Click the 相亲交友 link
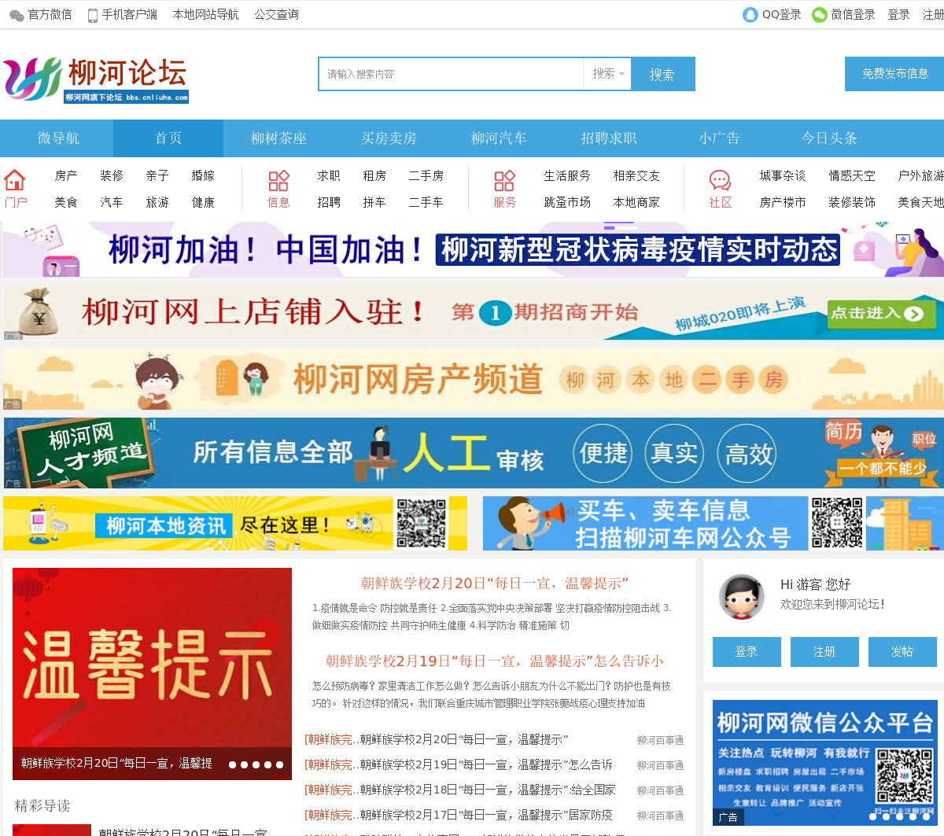The height and width of the screenshot is (836, 944). pos(636,176)
